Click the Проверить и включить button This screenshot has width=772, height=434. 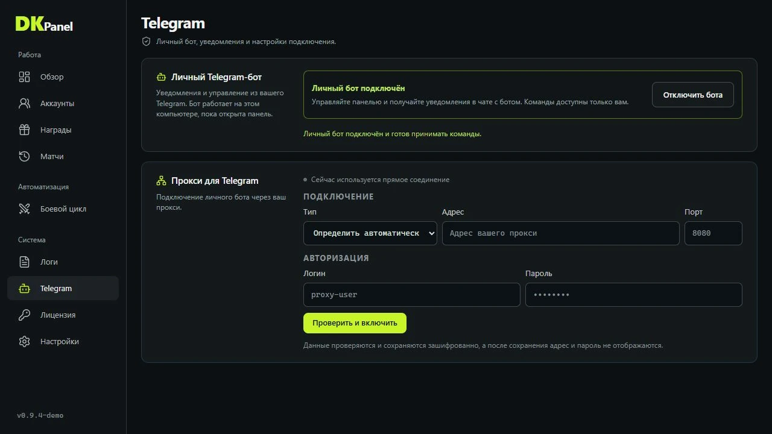click(x=355, y=323)
